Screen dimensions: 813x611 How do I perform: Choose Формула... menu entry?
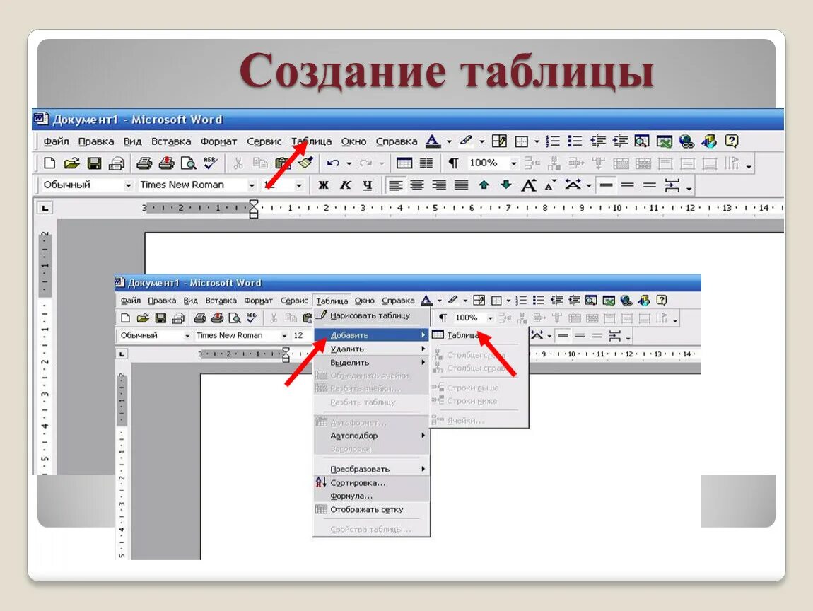[373, 496]
